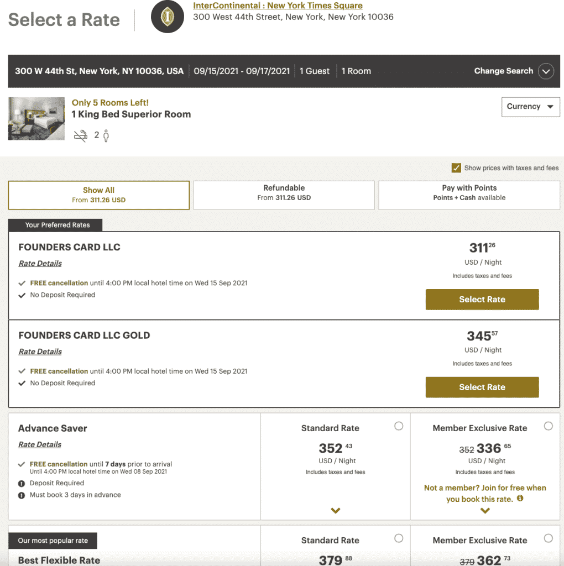Uncheck 'Show prices with taxes and fees'
Image resolution: width=564 pixels, height=566 pixels.
456,168
